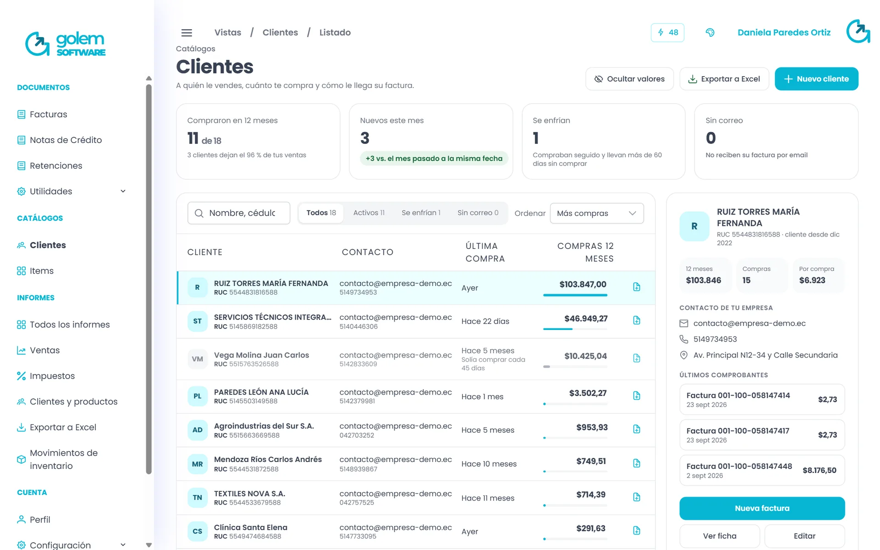Create invoice icon for Vega Molina row
This screenshot has width=880, height=550.
pyautogui.click(x=637, y=358)
